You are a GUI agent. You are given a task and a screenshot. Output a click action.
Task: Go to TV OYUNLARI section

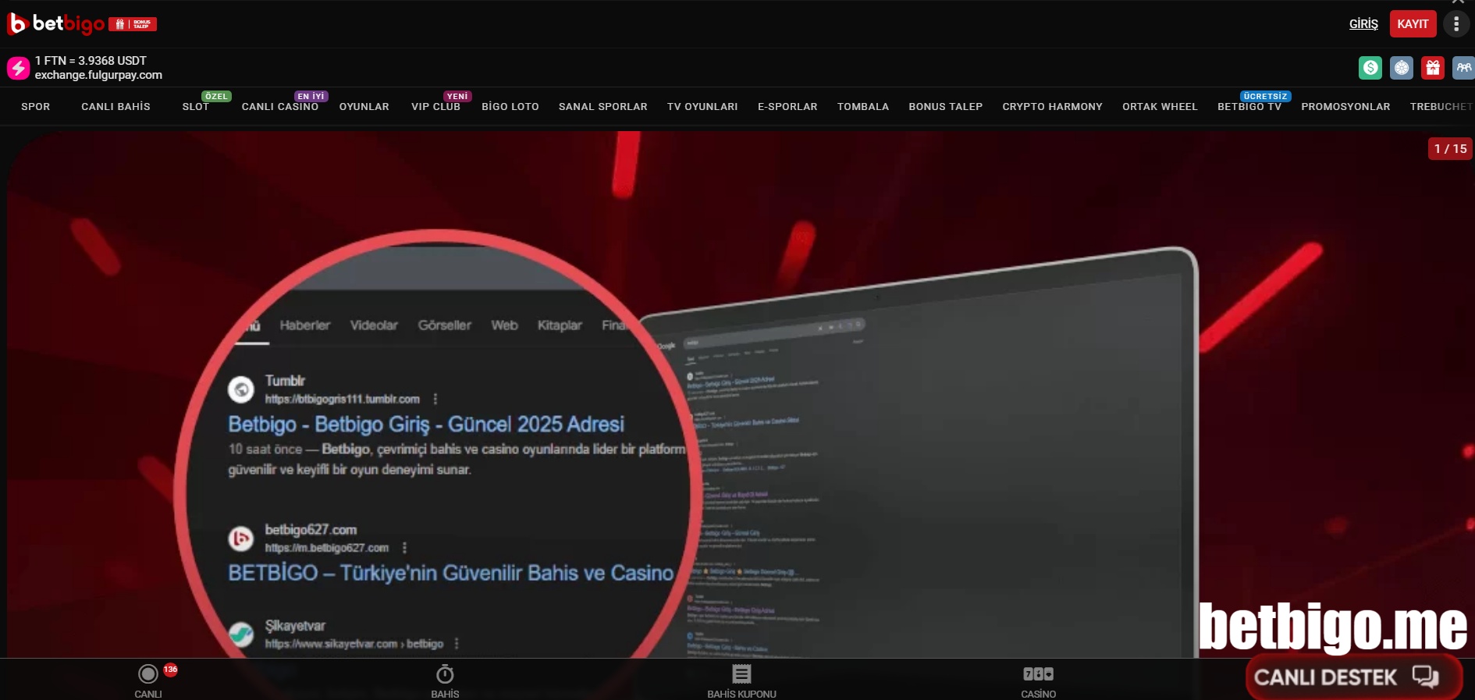tap(702, 107)
